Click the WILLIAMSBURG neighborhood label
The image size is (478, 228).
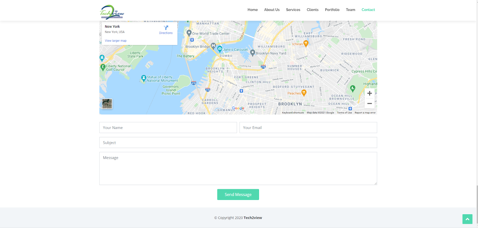272,47
